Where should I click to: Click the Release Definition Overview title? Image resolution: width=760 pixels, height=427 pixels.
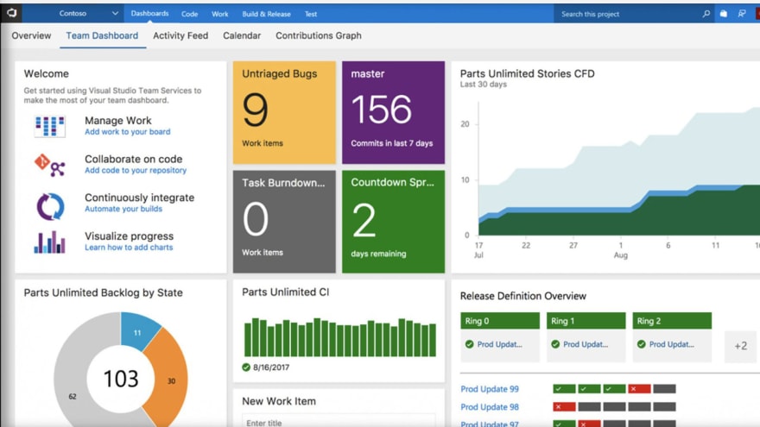pyautogui.click(x=523, y=296)
